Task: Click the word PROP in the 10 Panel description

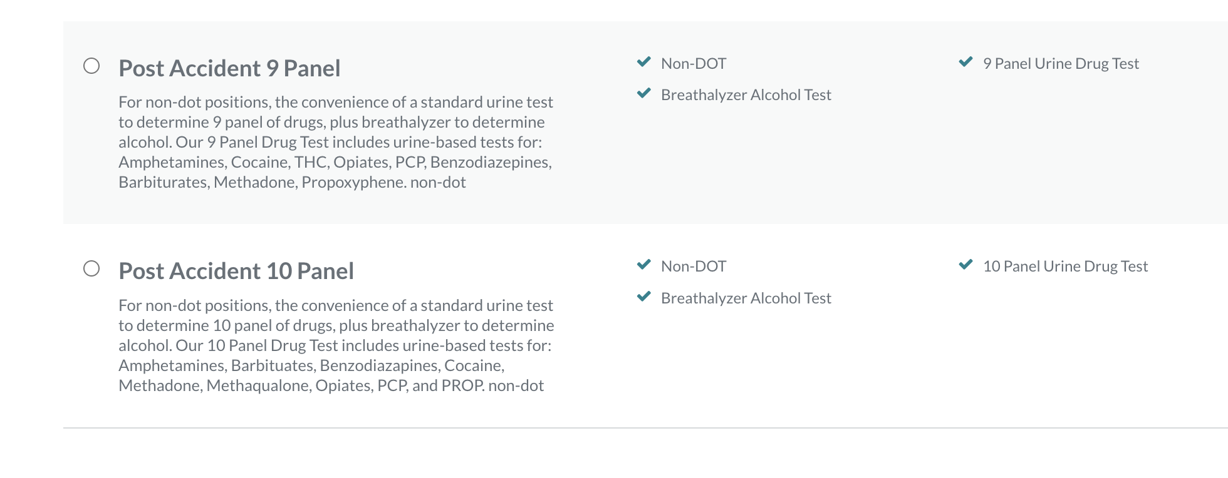Action: point(462,385)
